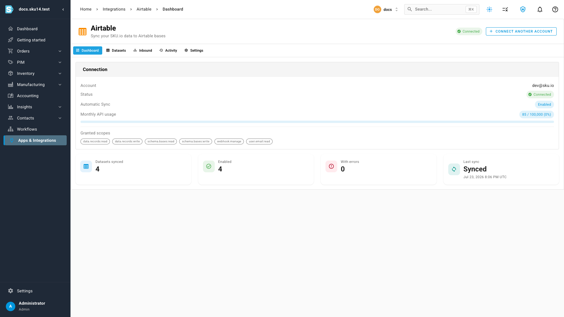564x317 pixels.
Task: Click the Connected status badge in Connection card
Action: pos(540,95)
